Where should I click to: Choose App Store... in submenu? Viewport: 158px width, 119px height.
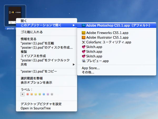coord(117,68)
